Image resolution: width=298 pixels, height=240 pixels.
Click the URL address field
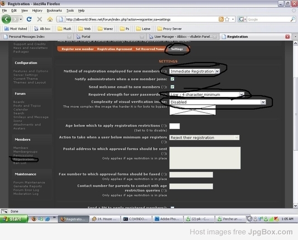[x=141, y=20]
